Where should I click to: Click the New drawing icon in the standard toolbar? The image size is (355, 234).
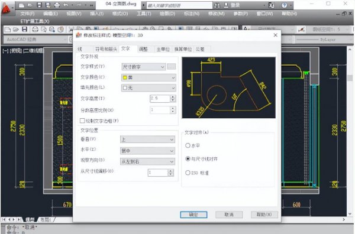[8, 29]
